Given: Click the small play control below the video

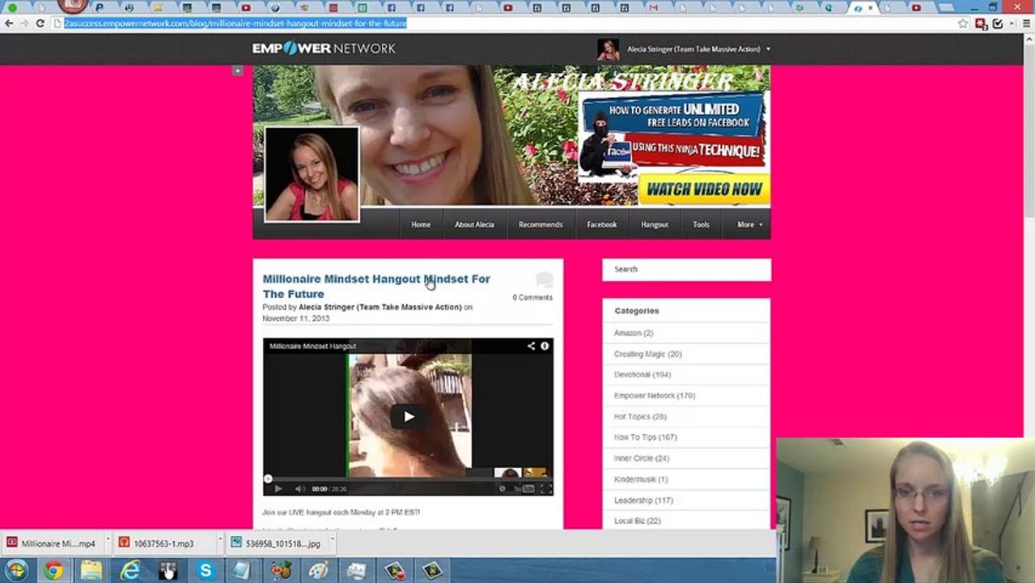Looking at the screenshot, I should [x=278, y=488].
